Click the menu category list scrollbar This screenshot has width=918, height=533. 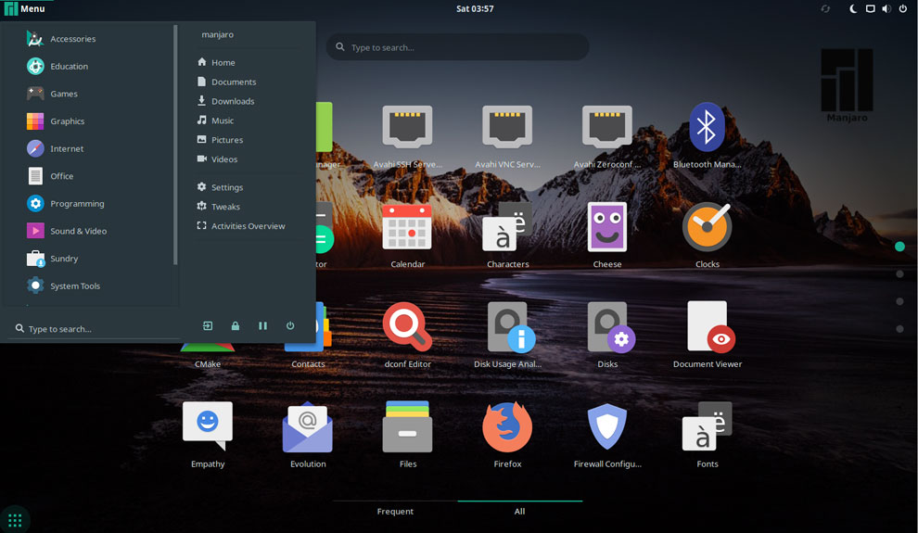[175, 145]
